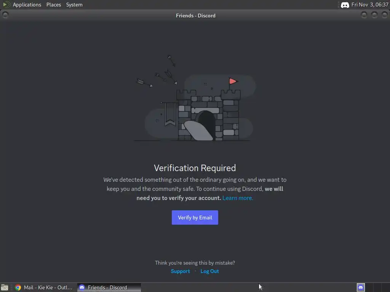
Task: Click the Applications menu logo icon
Action: tap(6, 5)
